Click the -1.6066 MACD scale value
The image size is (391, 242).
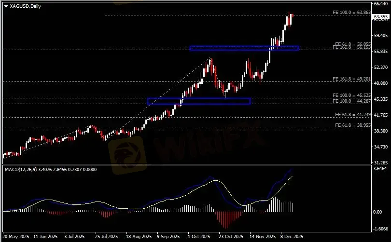click(381, 229)
